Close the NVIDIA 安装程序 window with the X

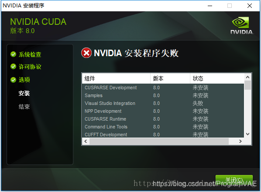point(250,6)
